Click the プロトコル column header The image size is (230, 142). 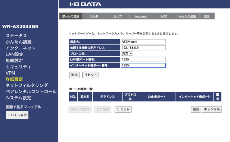[130, 96]
